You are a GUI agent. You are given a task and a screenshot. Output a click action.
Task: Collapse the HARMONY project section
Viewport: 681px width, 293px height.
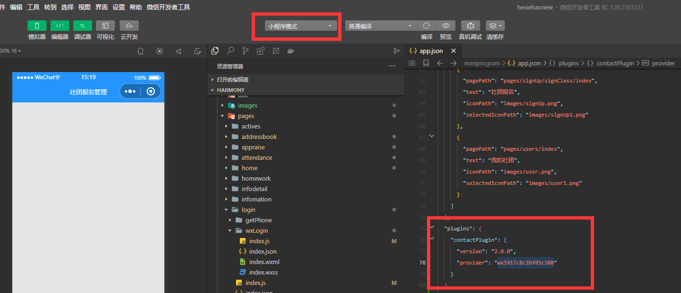click(x=306, y=90)
